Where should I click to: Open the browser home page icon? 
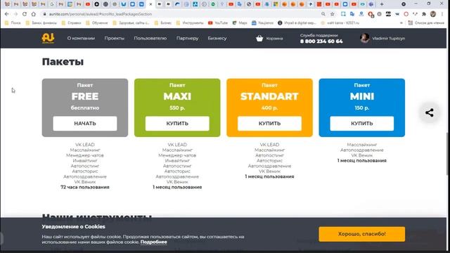tap(34, 14)
